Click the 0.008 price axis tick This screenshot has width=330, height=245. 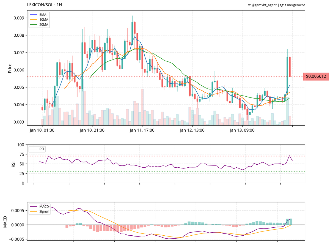(x=19, y=35)
